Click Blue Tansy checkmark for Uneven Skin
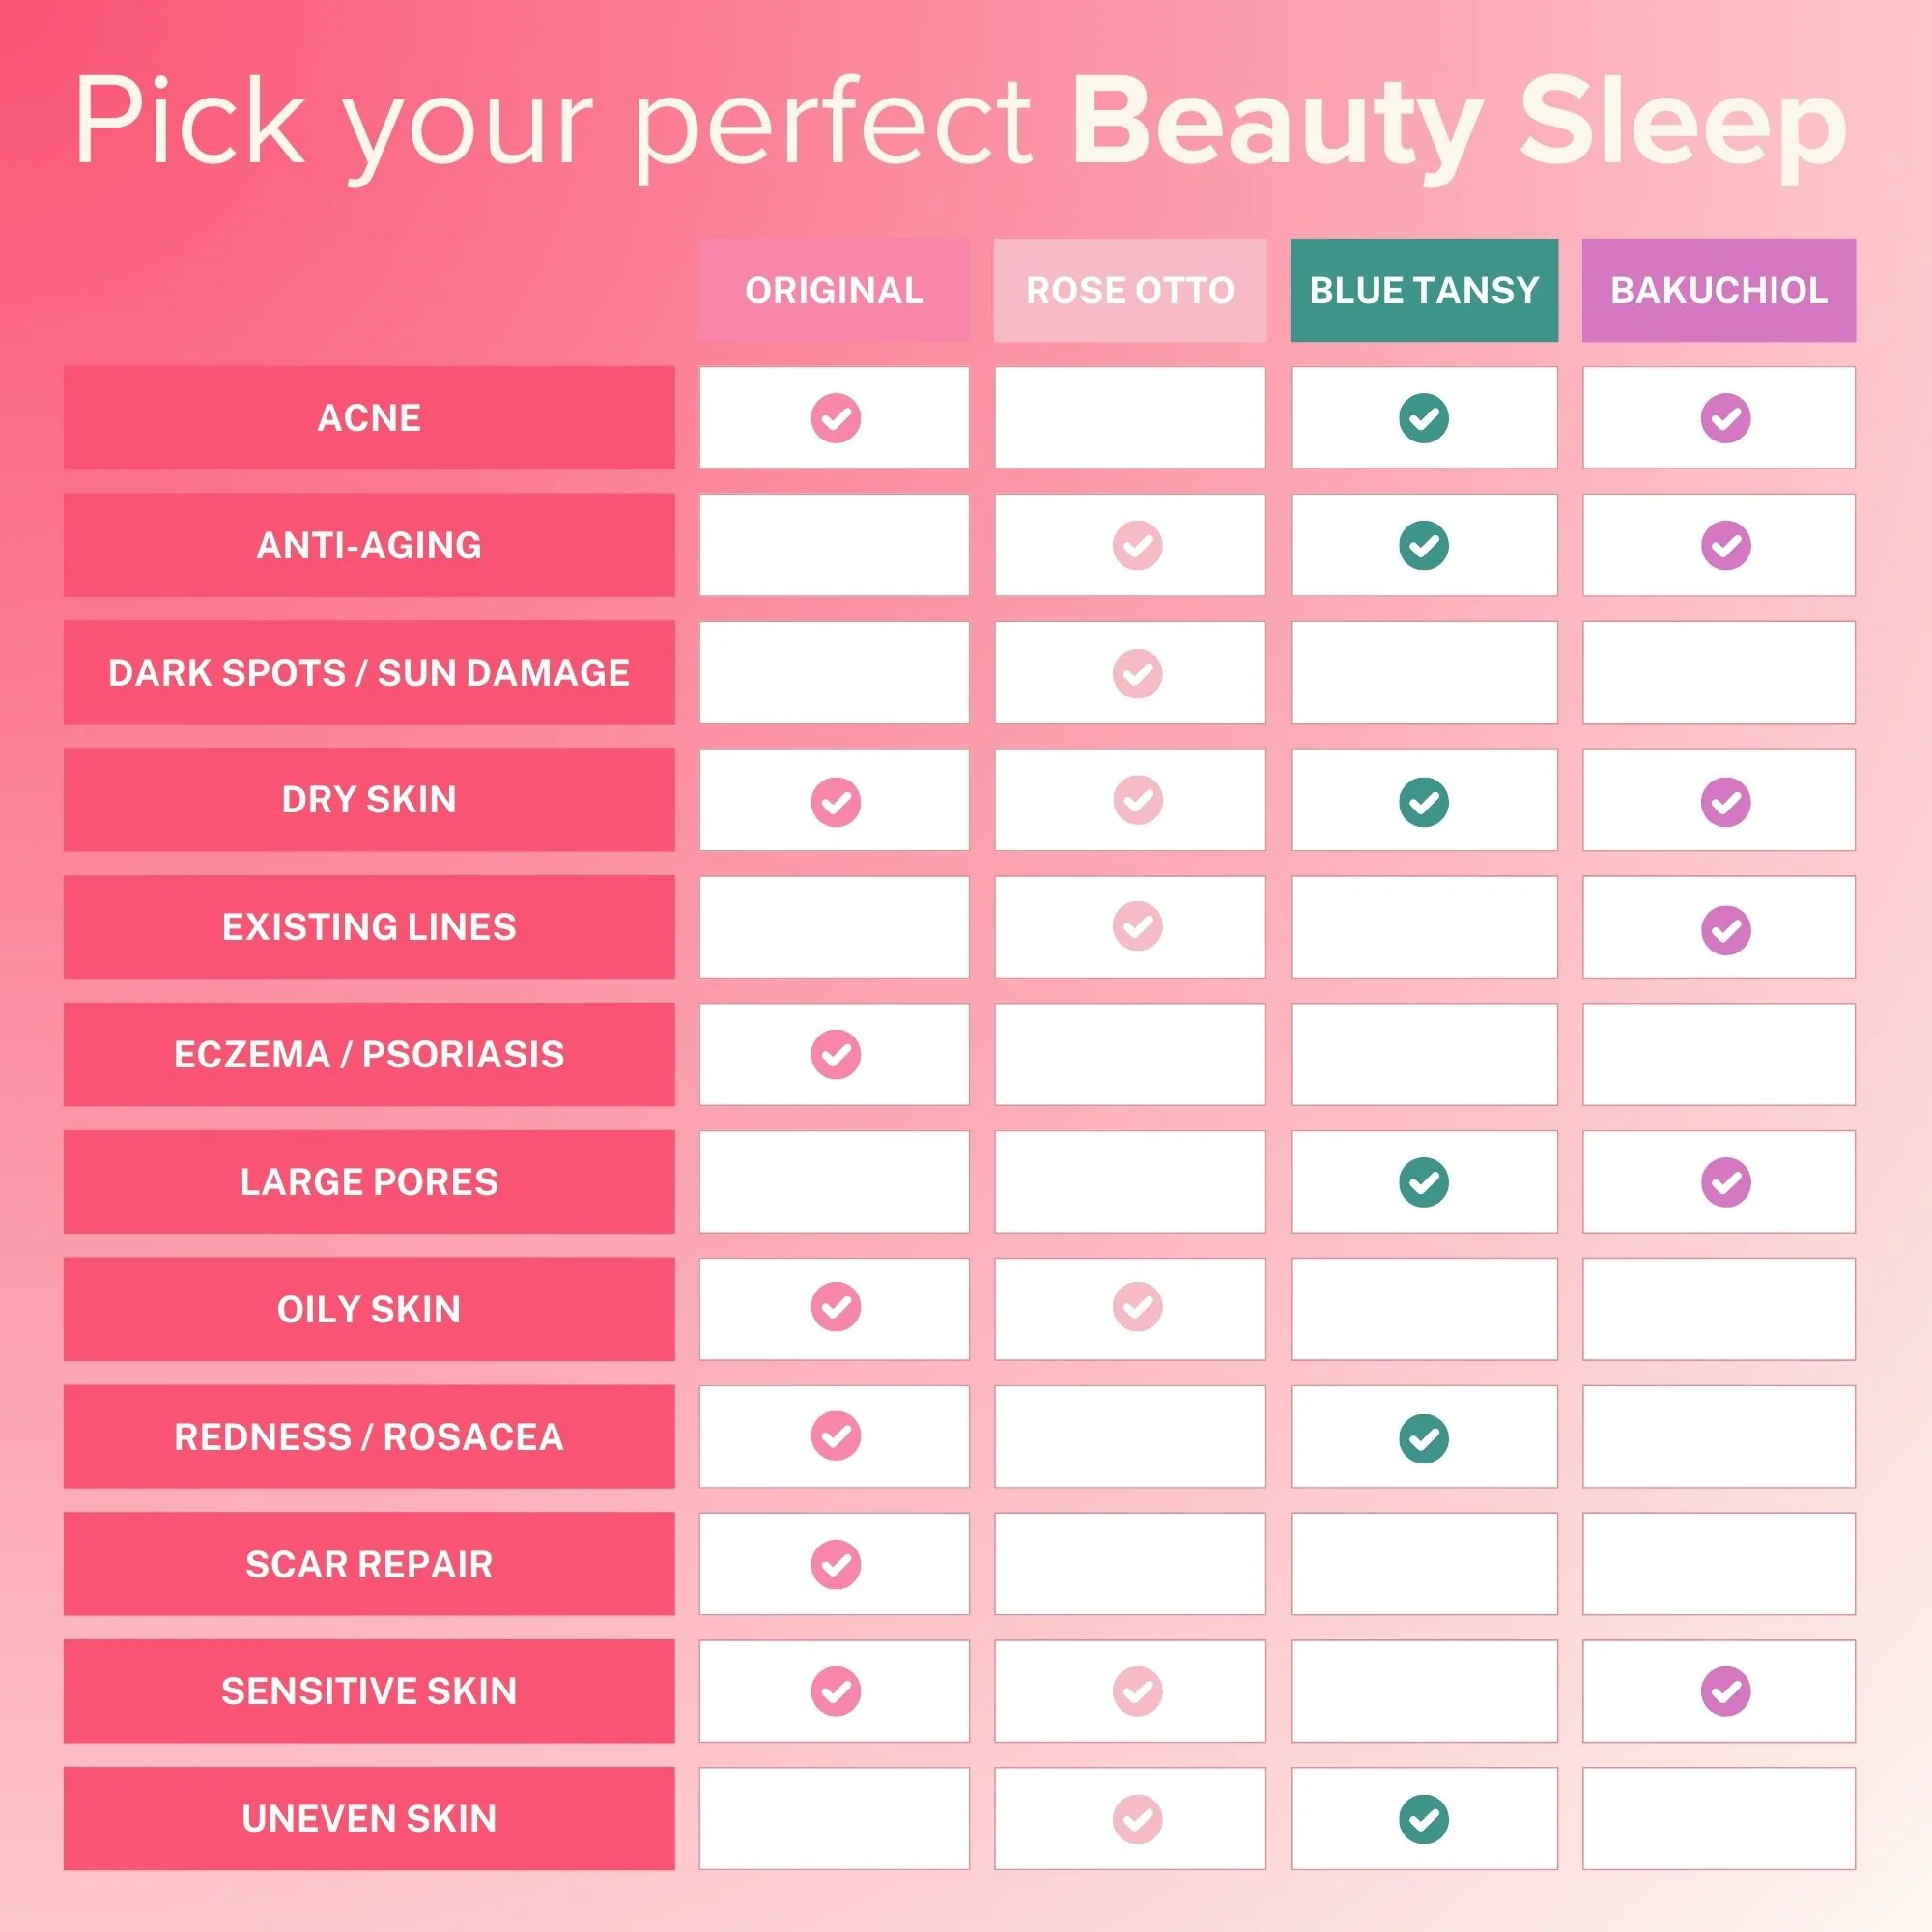The image size is (1932, 1932). (1424, 1819)
